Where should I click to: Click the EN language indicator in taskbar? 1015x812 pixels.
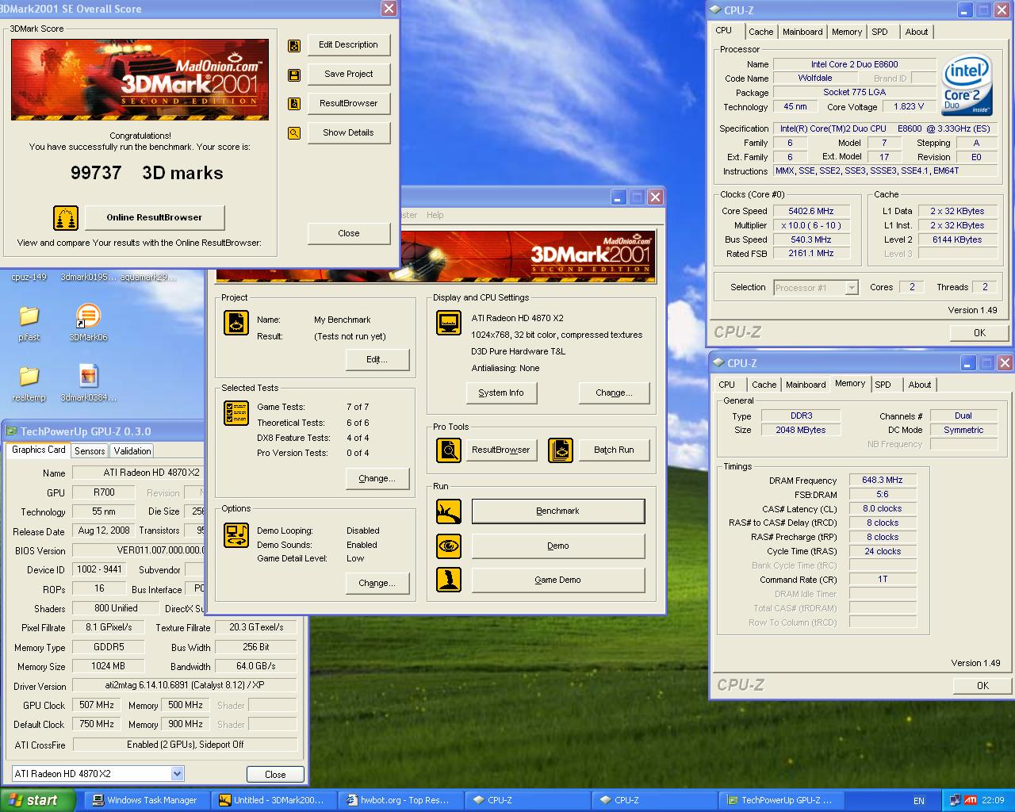[919, 801]
